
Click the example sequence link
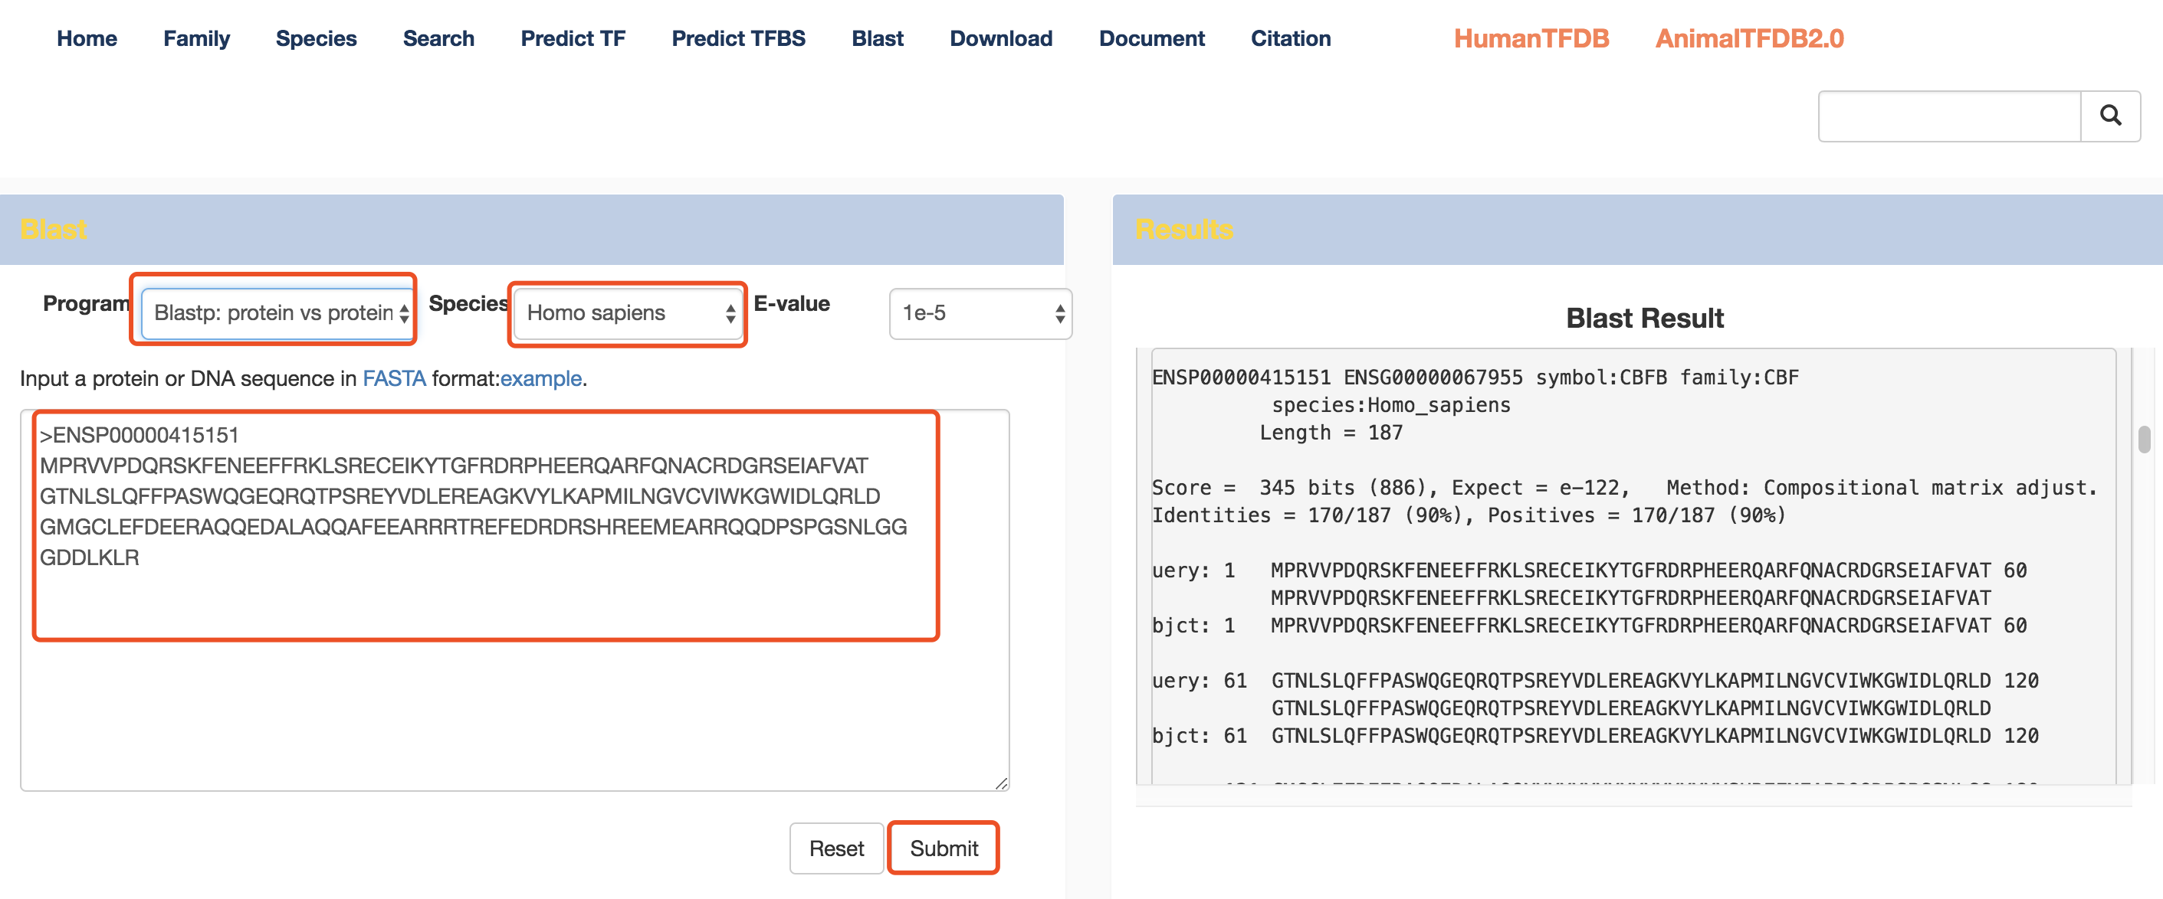tap(540, 378)
